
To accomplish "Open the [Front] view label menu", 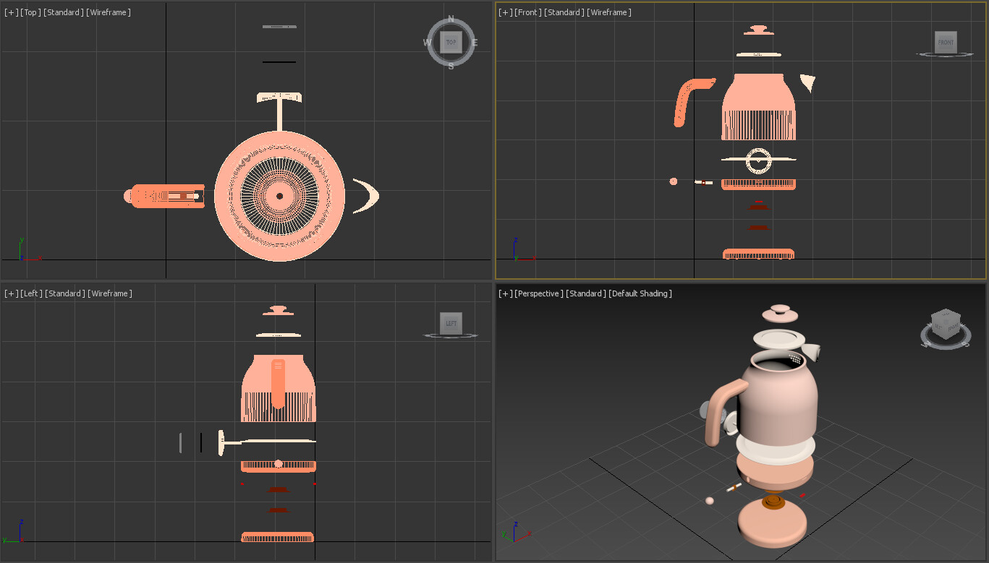I will coord(528,12).
